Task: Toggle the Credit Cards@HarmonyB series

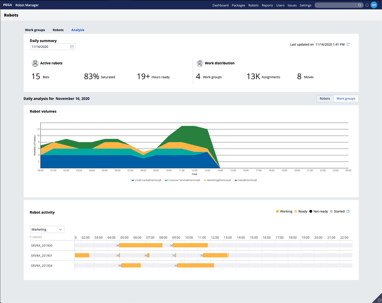Action: pyautogui.click(x=146, y=180)
